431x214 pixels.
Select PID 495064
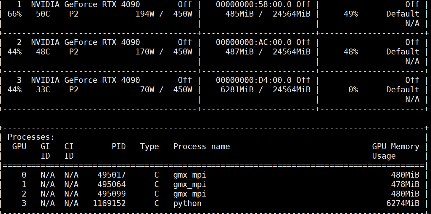coord(112,184)
